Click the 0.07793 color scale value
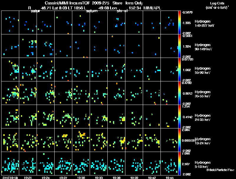236x179 pixels. coord(188,59)
